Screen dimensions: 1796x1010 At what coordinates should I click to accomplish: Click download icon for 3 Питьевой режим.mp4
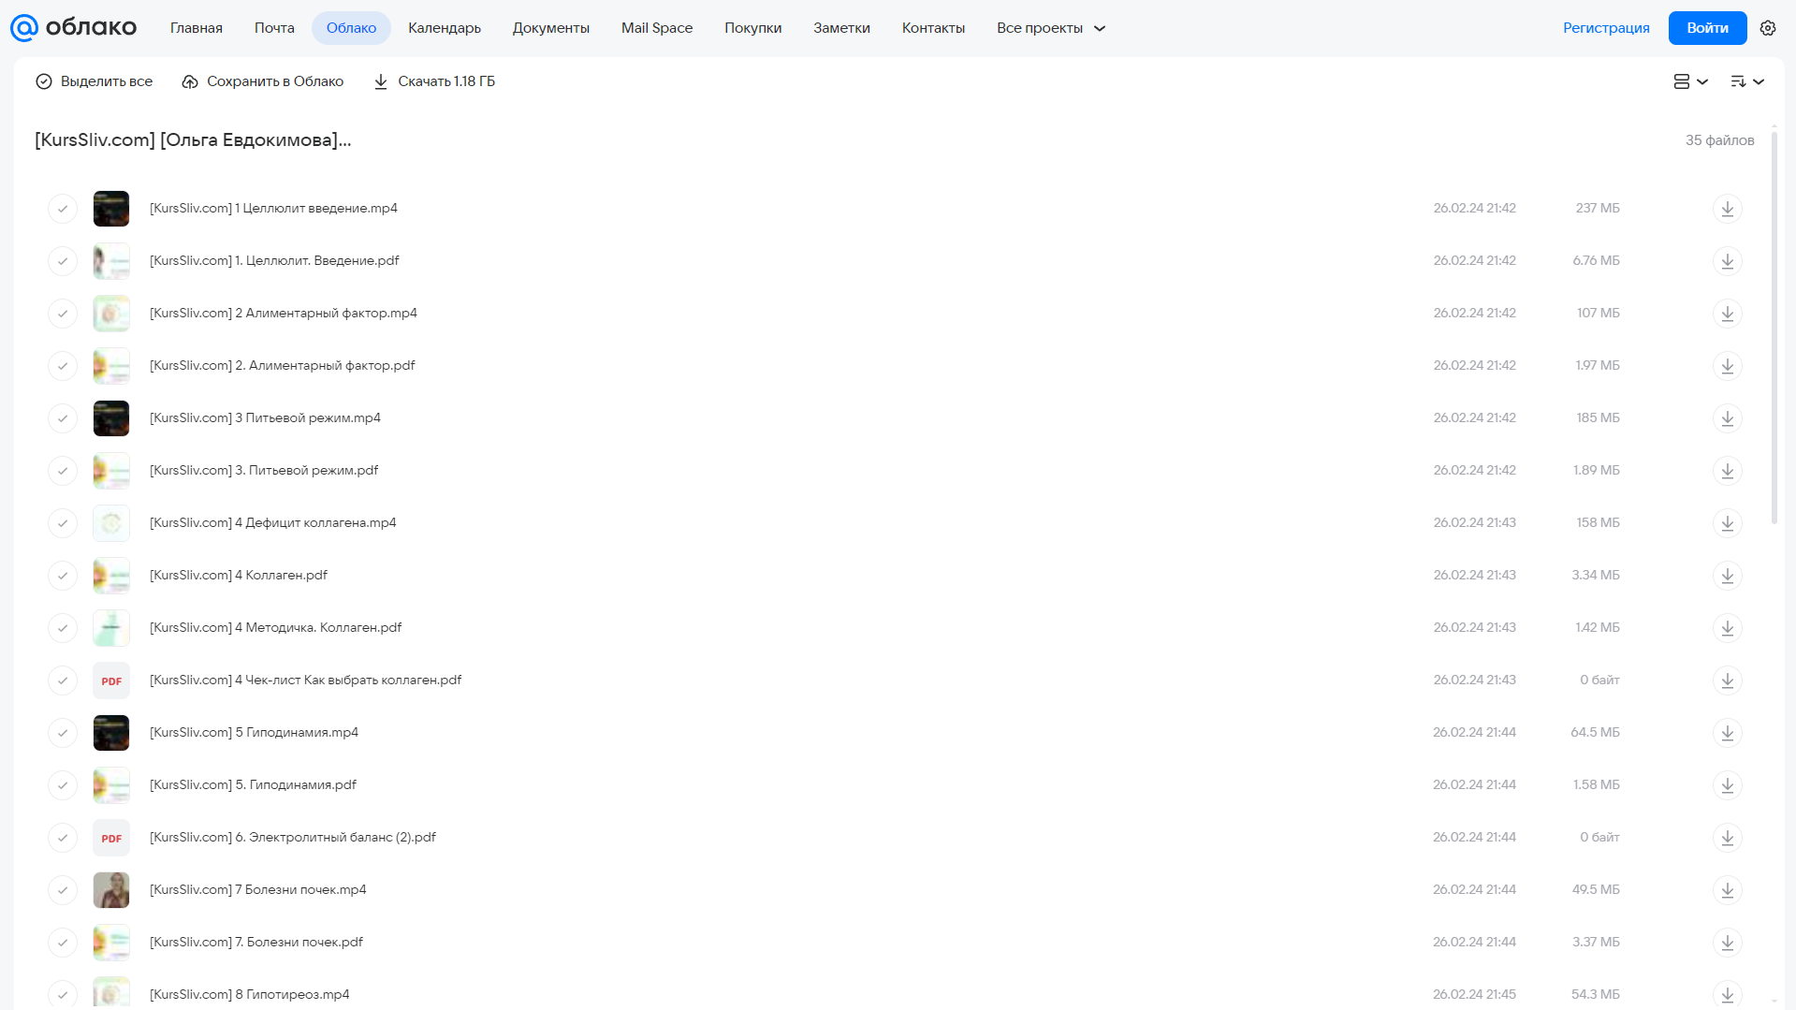point(1727,418)
